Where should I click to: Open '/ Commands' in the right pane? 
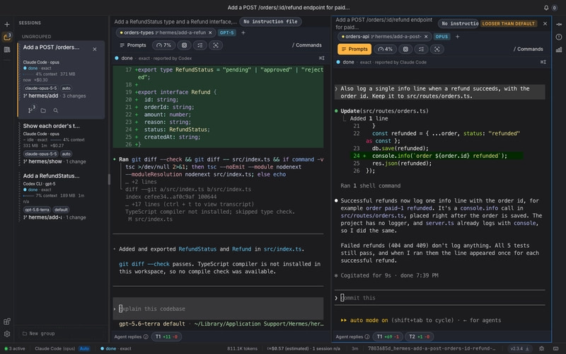click(x=528, y=49)
